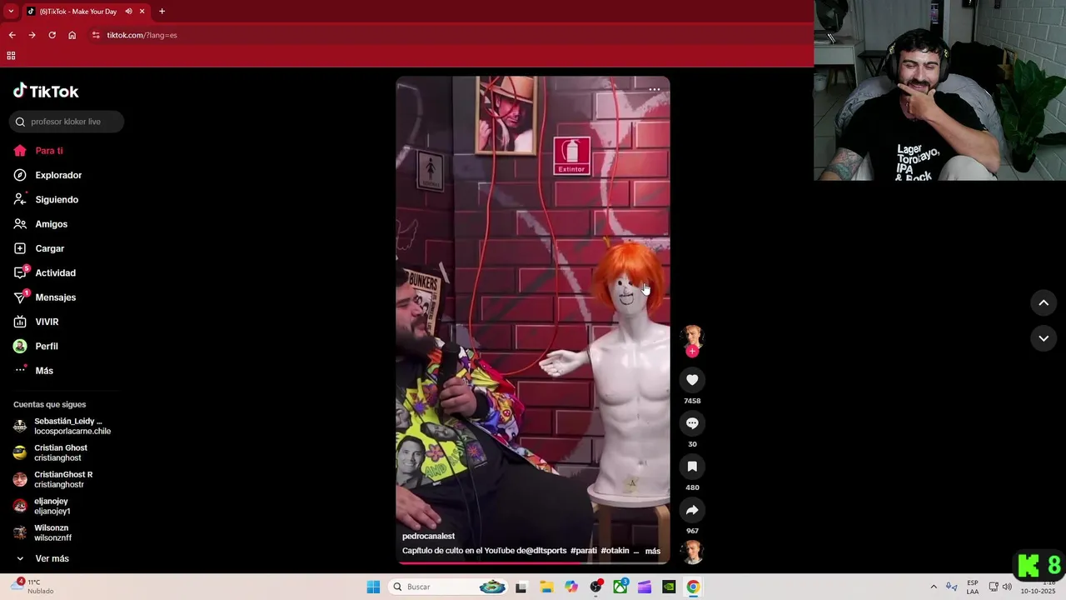This screenshot has width=1066, height=600.
Task: Switch to Chrome in the taskbar
Action: [x=693, y=587]
